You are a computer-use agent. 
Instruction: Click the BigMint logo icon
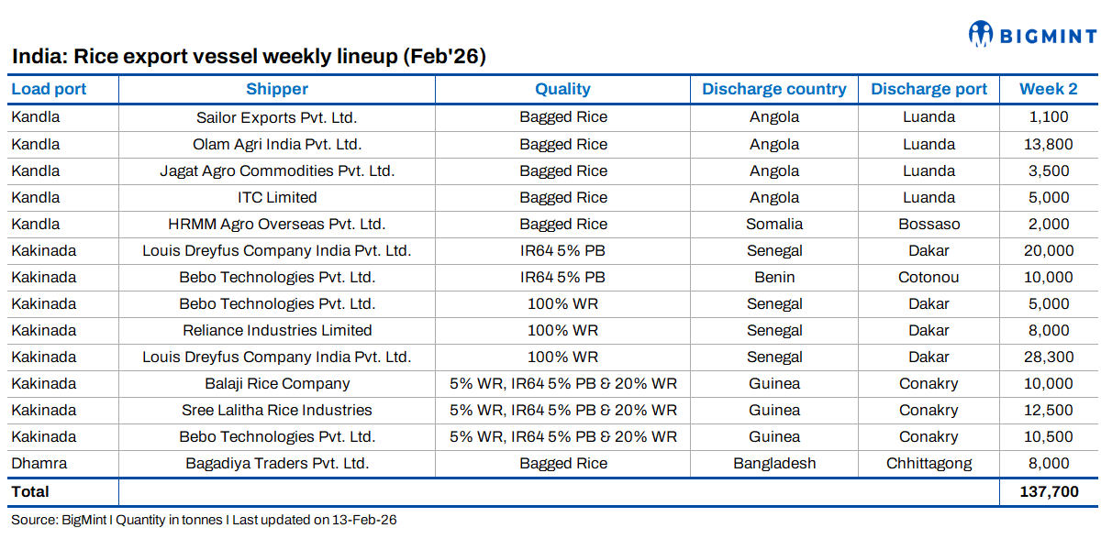click(981, 35)
